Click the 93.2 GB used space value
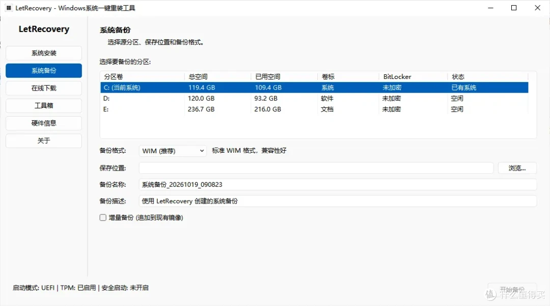The width and height of the screenshot is (550, 306). (x=266, y=98)
